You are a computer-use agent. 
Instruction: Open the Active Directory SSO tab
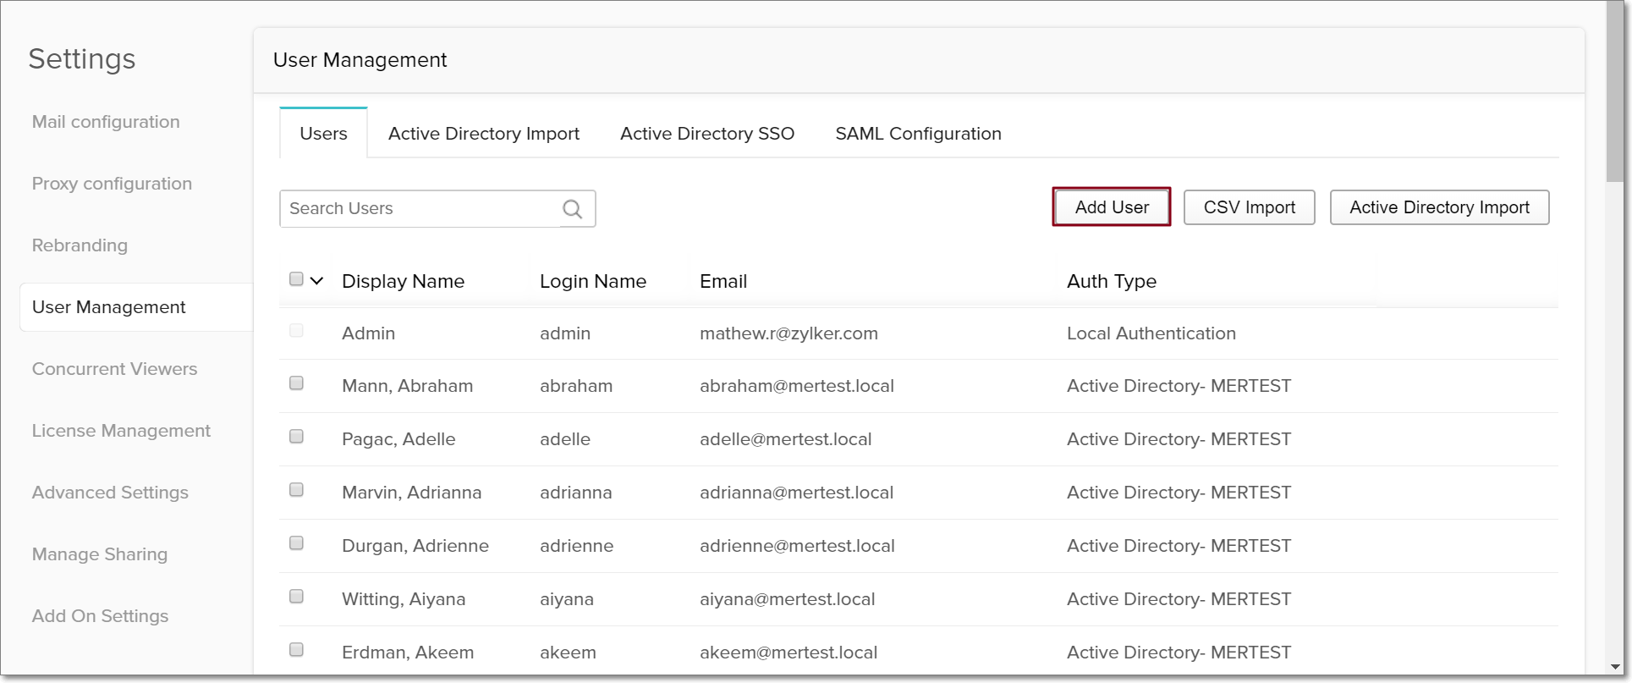pyautogui.click(x=706, y=134)
